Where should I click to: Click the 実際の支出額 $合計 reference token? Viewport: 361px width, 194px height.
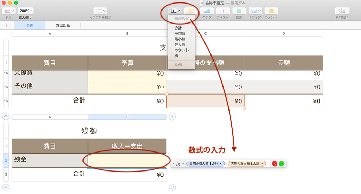247,164
